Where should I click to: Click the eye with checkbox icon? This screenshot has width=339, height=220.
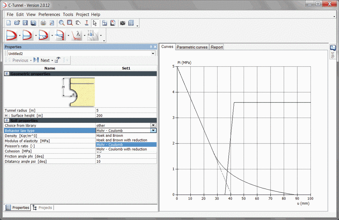58,60
